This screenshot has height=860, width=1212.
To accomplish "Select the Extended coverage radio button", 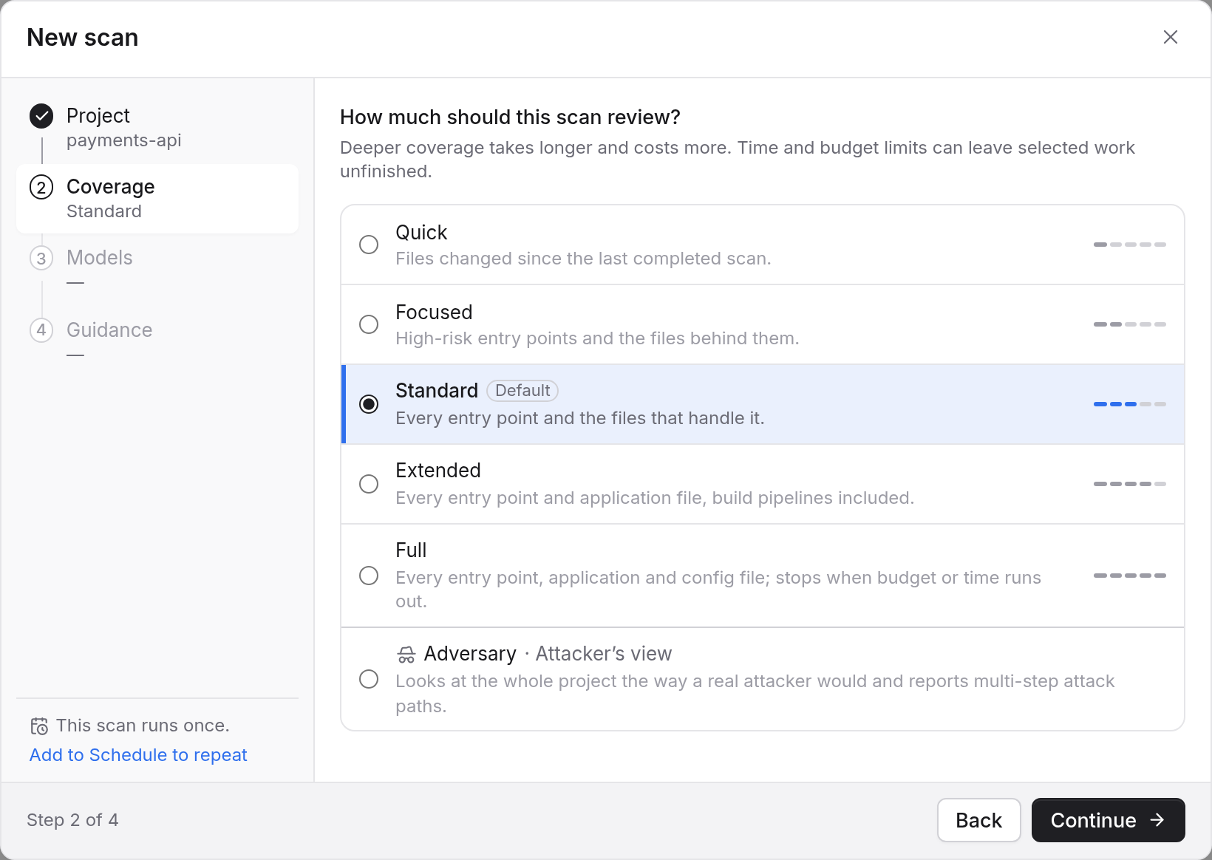I will click(369, 484).
